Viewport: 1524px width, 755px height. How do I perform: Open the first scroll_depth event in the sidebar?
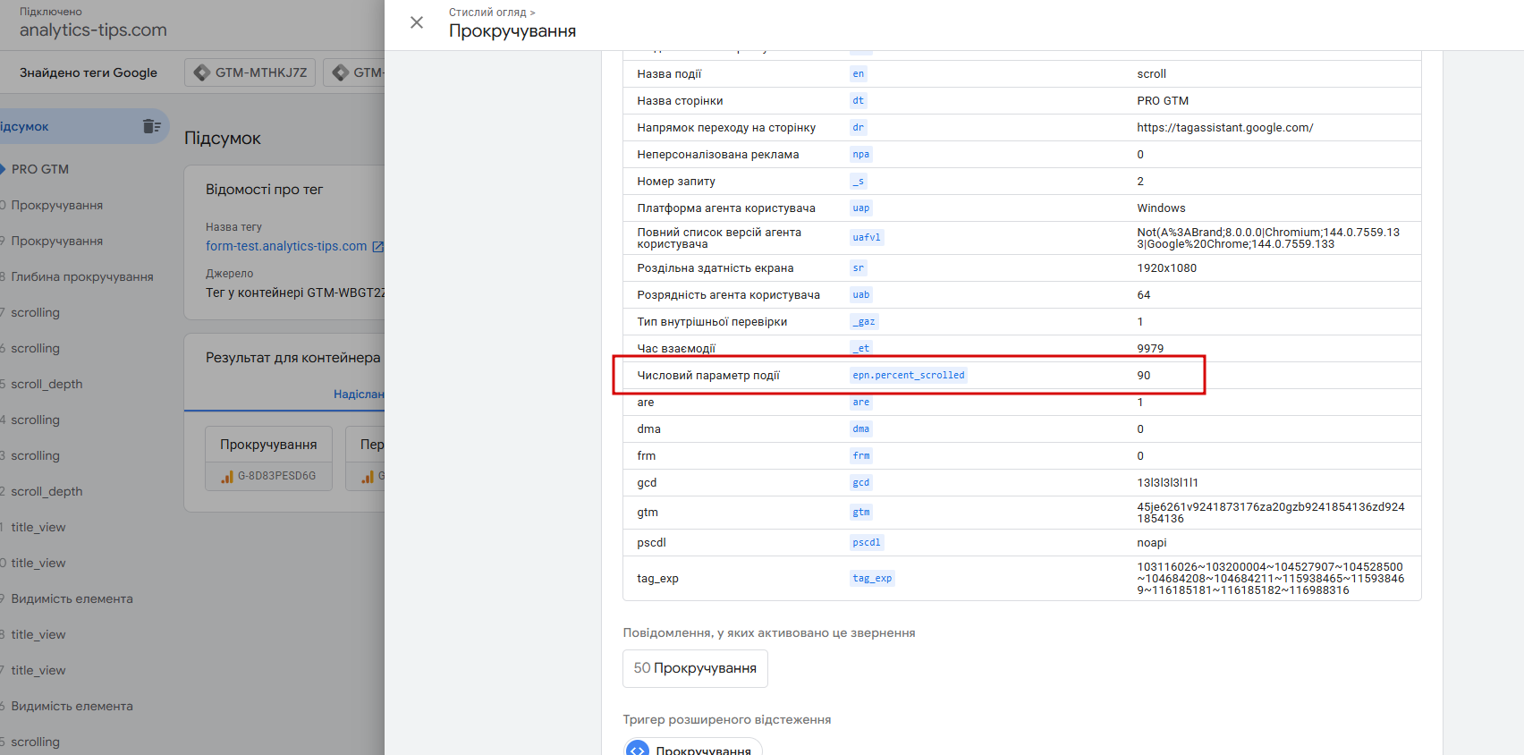point(47,384)
